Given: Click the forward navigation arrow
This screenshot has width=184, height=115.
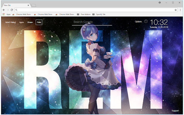Looking at the screenshot, I should pos(8,10).
